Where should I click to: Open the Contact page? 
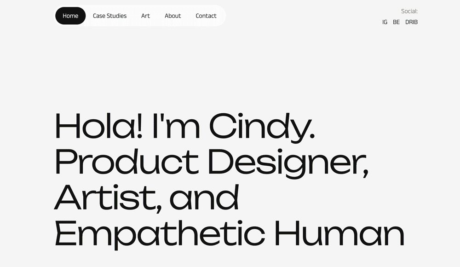[x=206, y=16]
